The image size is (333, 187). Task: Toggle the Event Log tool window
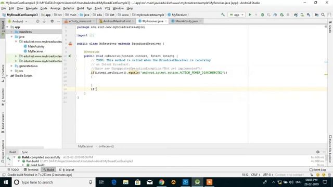(x=317, y=170)
